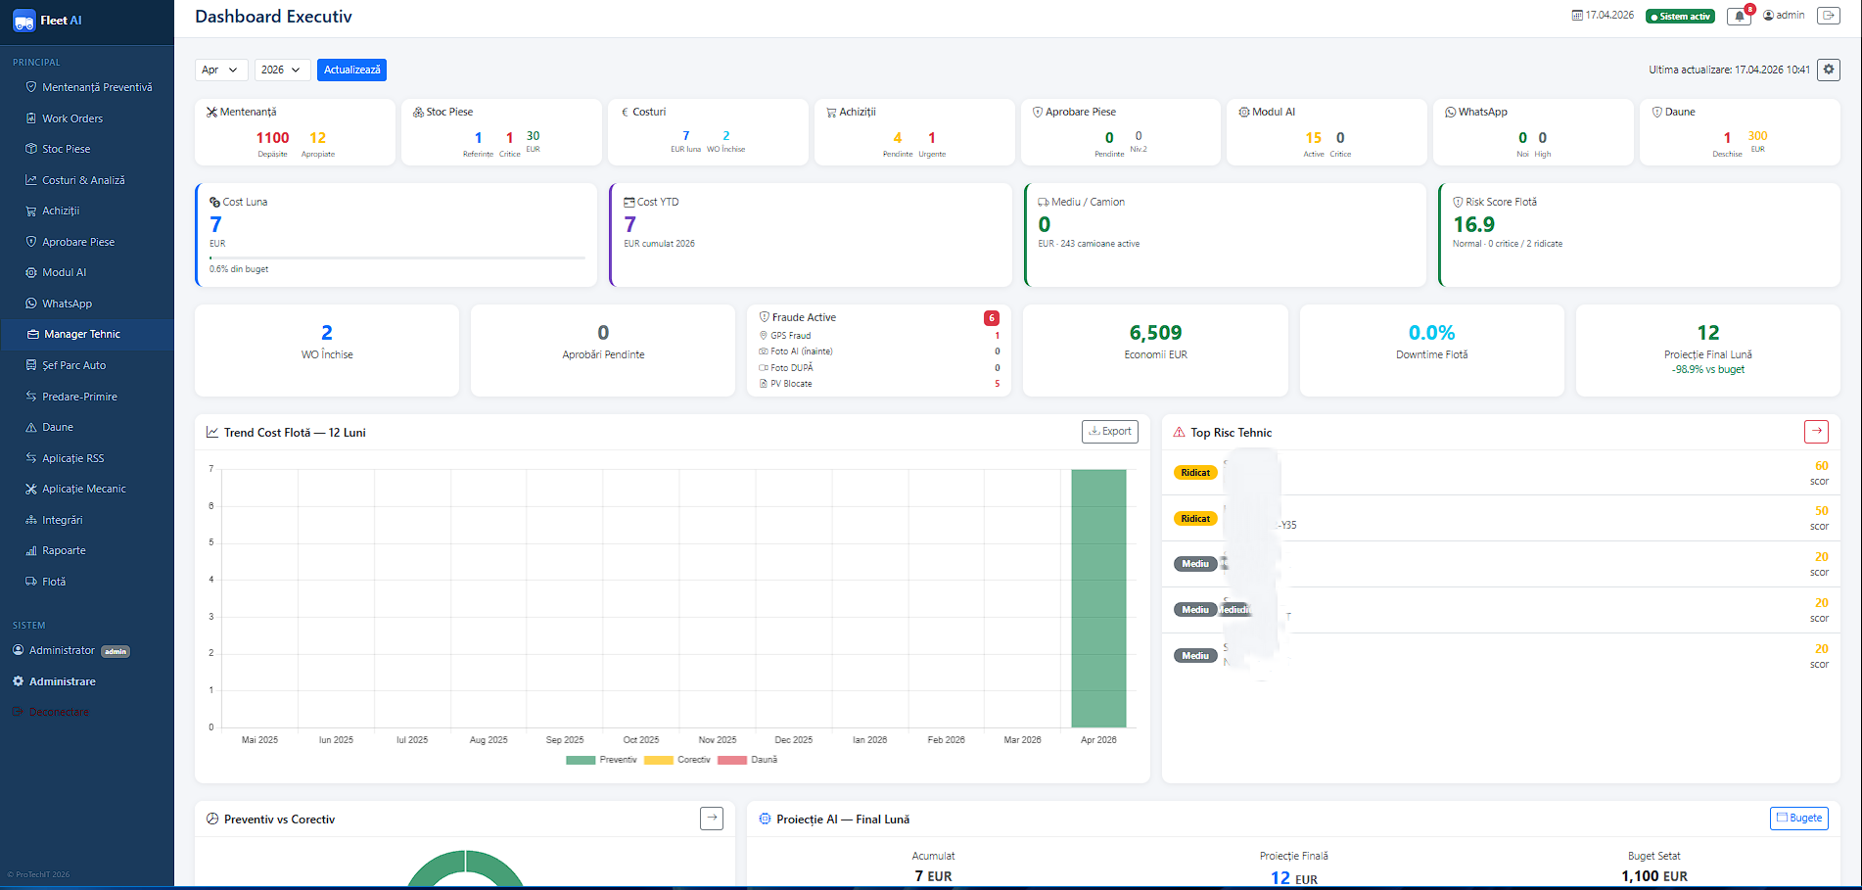Open Costuri & Analiză sidebar item

pos(87,180)
